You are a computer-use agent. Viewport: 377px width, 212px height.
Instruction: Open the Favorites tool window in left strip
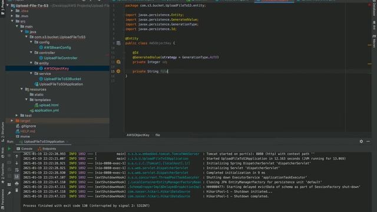pyautogui.click(x=2, y=173)
